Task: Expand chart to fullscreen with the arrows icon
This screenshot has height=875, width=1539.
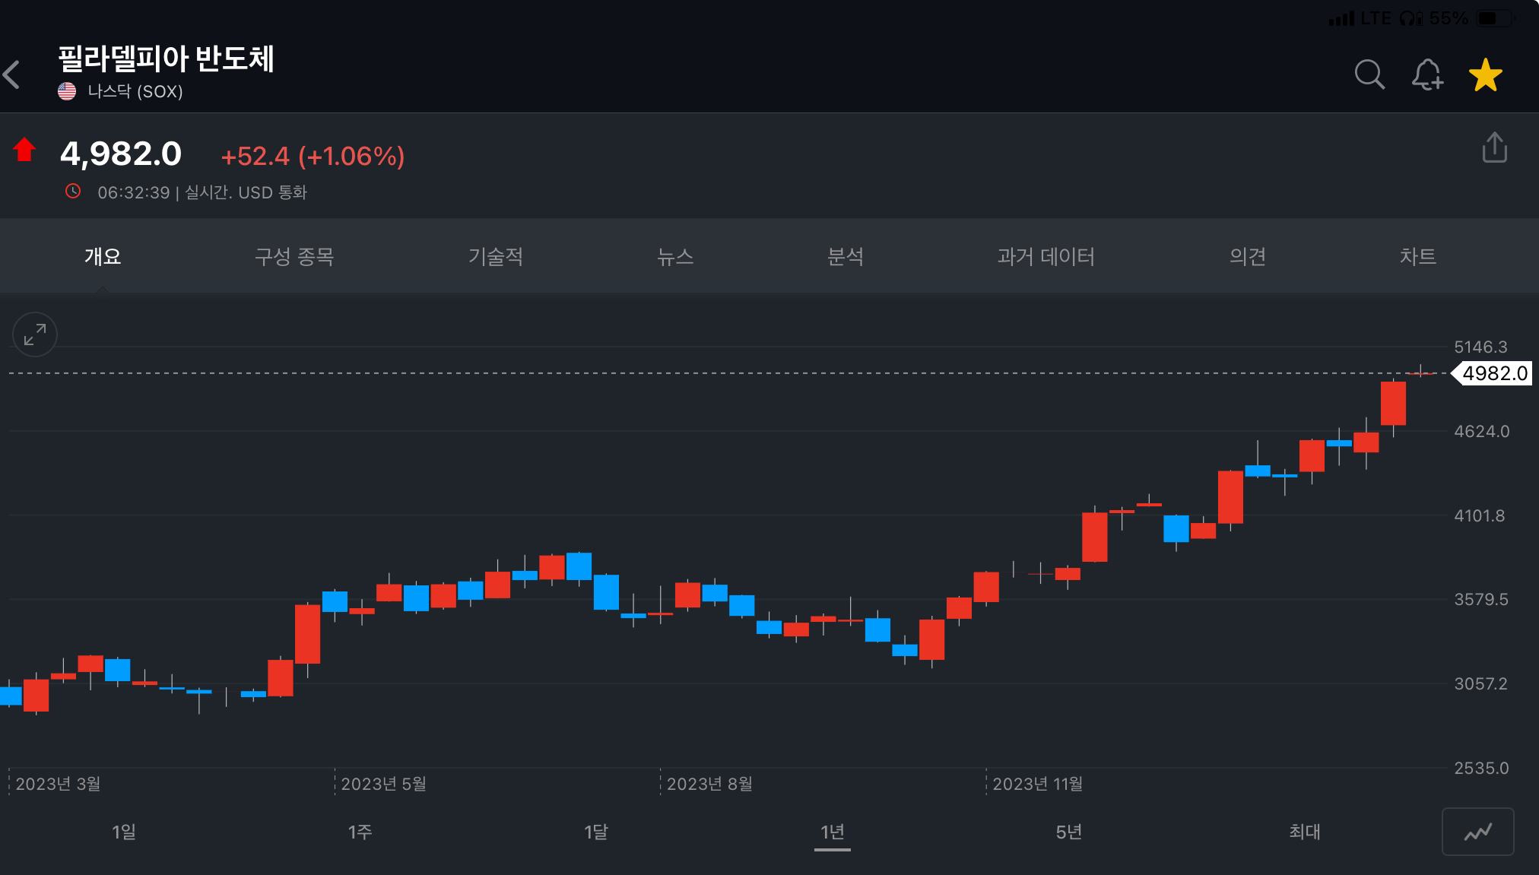Action: (x=35, y=334)
